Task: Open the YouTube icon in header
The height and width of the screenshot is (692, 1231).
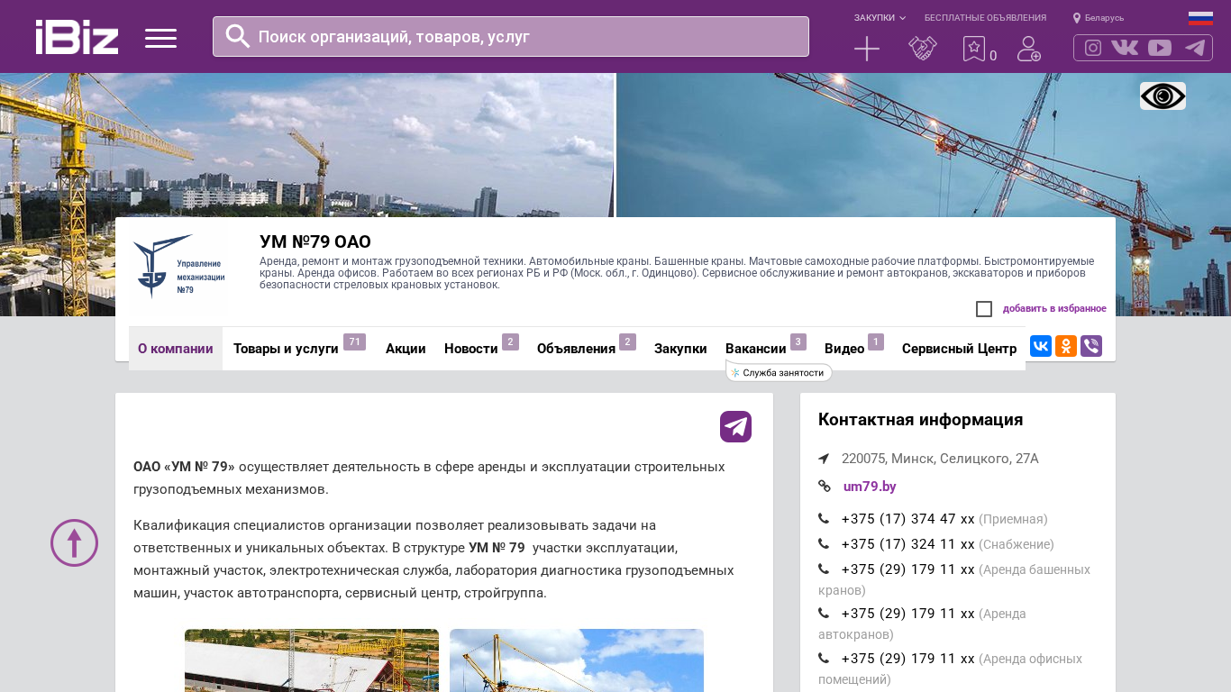Action: coord(1160,48)
